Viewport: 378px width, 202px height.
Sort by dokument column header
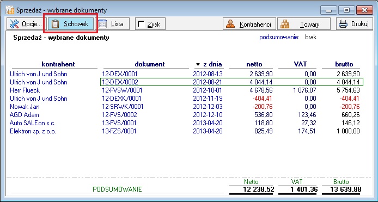(x=150, y=64)
